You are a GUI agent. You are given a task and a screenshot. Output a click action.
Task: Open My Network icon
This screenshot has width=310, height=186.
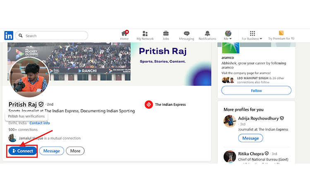tap(145, 33)
